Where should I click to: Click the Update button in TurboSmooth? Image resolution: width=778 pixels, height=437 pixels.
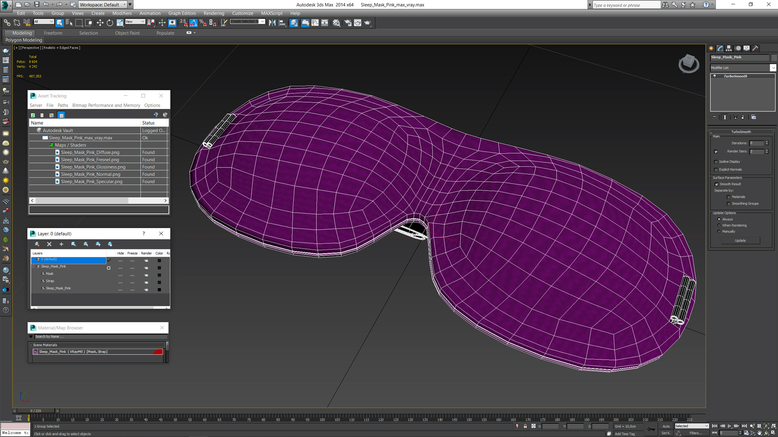pos(740,241)
